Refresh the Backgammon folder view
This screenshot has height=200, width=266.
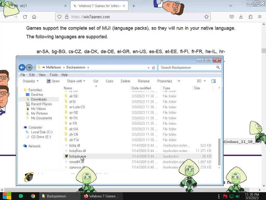point(154,68)
